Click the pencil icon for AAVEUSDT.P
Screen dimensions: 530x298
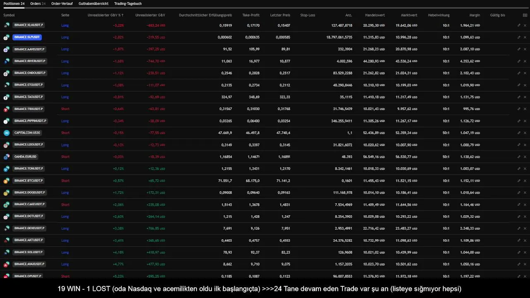click(519, 49)
